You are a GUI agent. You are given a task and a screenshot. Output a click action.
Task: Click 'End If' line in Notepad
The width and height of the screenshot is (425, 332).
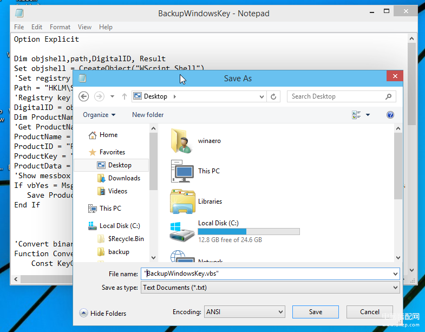click(27, 205)
